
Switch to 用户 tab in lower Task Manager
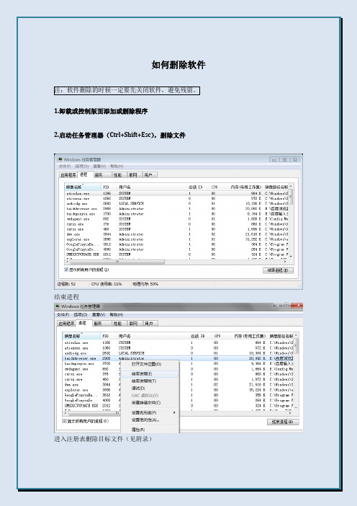click(x=149, y=324)
